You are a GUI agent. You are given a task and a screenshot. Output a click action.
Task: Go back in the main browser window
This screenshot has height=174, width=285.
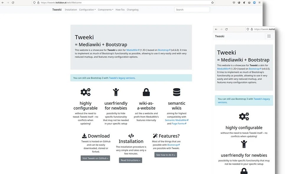point(3,3)
